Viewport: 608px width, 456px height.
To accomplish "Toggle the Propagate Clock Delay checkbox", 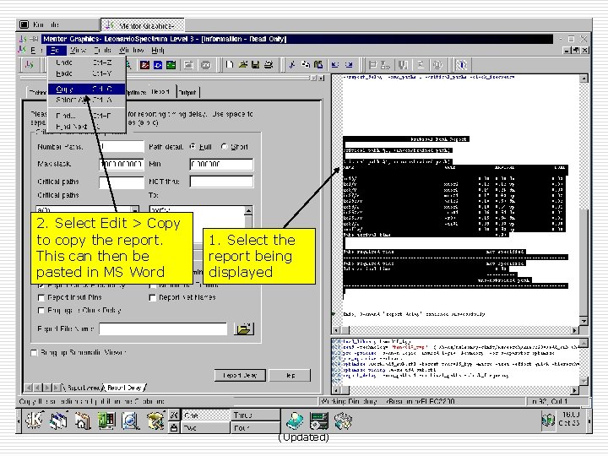I will pos(41,311).
